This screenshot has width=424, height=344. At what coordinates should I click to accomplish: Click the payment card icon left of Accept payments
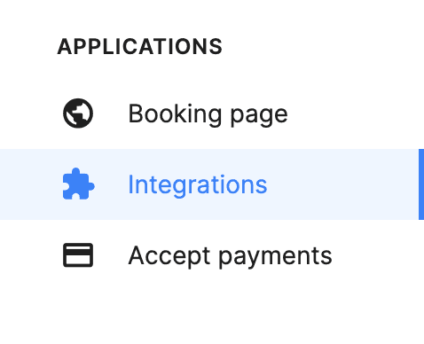pyautogui.click(x=78, y=255)
